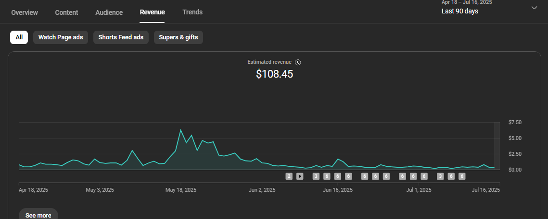Click the first 6 marker after first 3
Viewport: 548px width, 219px height.
tap(327, 176)
